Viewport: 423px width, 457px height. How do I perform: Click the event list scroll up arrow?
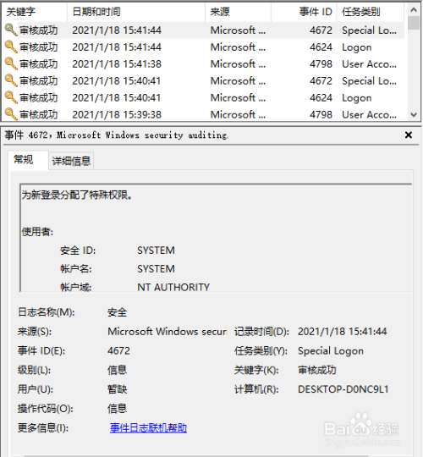414,9
